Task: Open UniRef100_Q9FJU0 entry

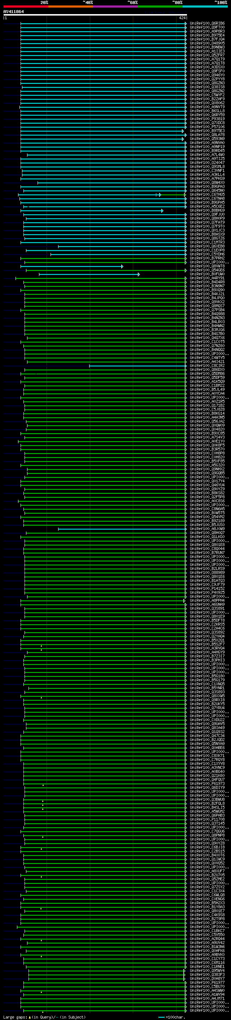Action: coord(207,215)
